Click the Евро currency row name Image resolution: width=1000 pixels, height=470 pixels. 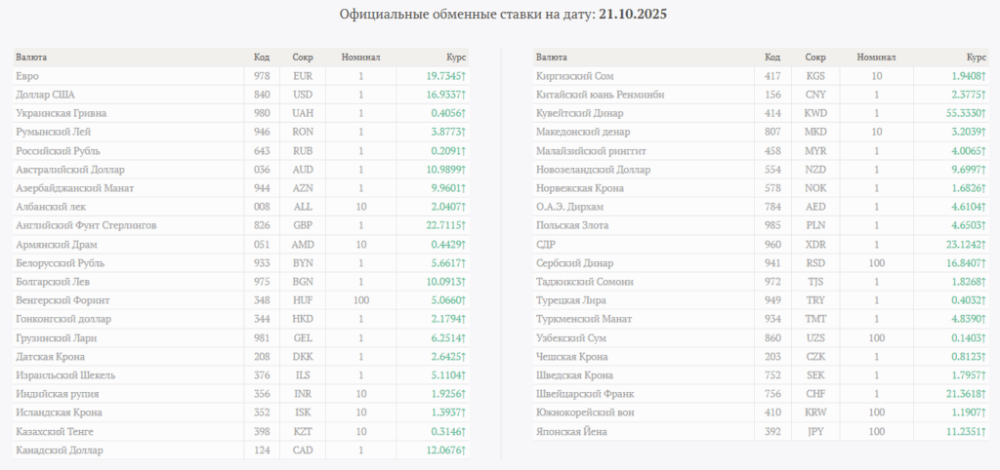pyautogui.click(x=28, y=76)
